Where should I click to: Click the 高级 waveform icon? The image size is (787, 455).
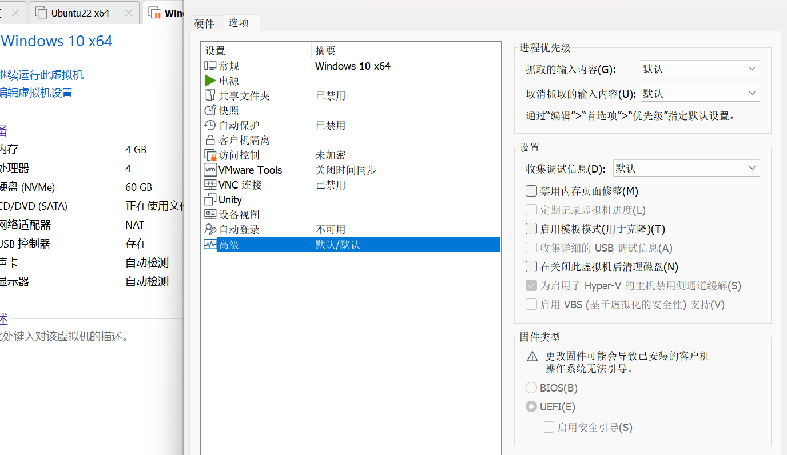[210, 245]
